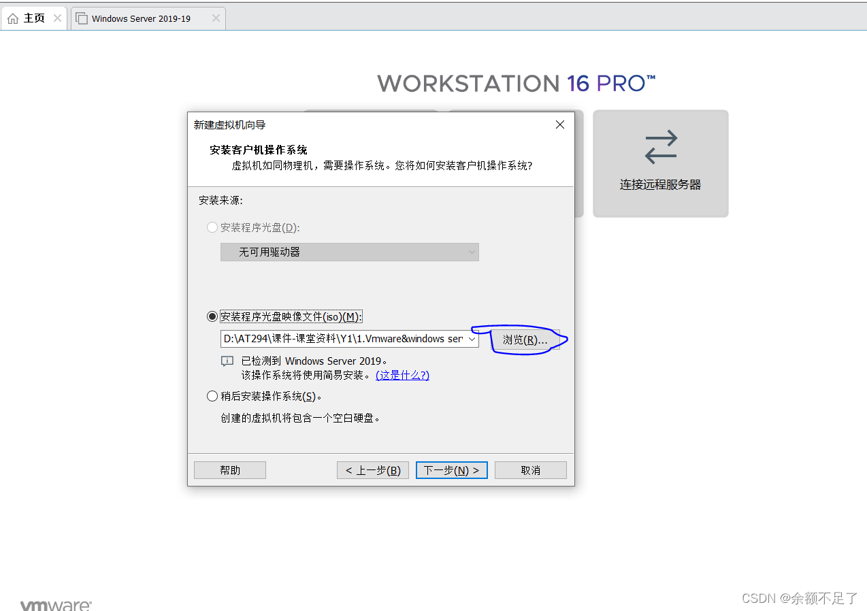Click the 取消 button
Screen dimensions: 867x611
pos(531,470)
